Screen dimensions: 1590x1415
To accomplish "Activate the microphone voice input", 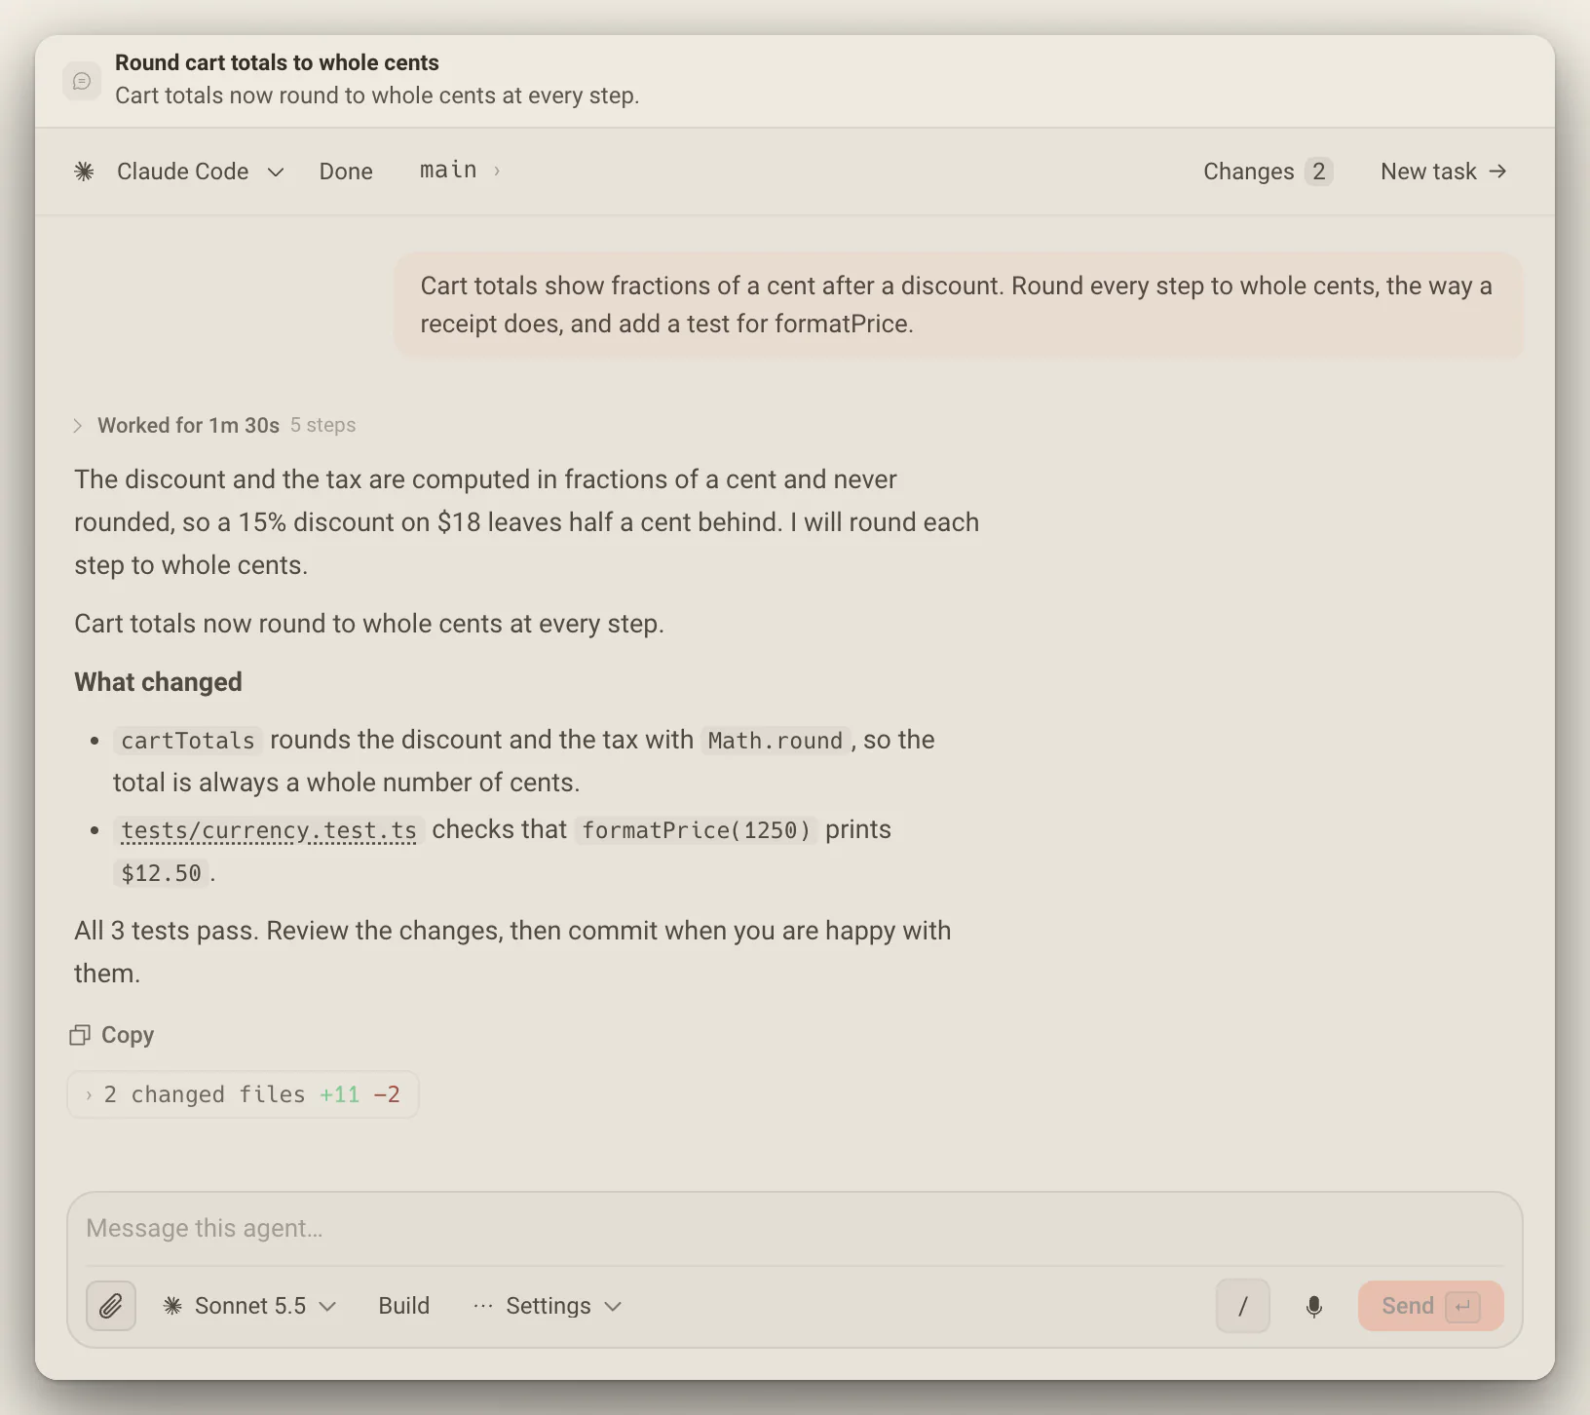I will (x=1314, y=1306).
